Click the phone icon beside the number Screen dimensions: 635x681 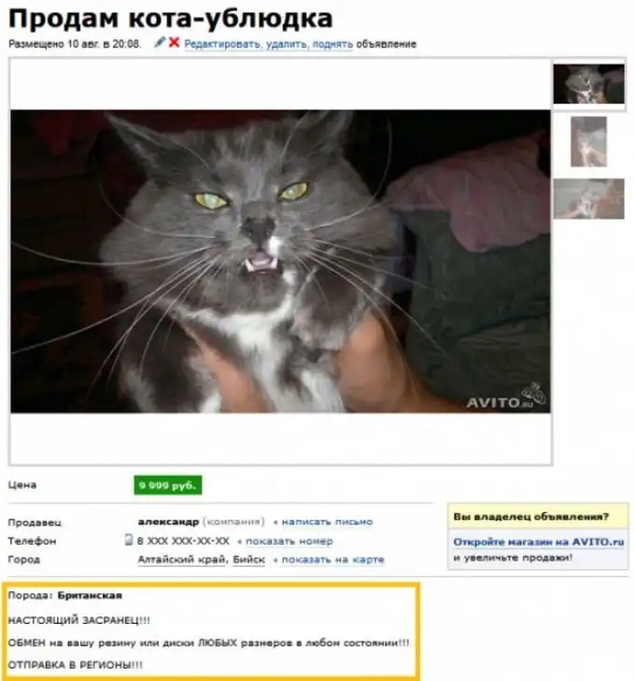tap(129, 540)
